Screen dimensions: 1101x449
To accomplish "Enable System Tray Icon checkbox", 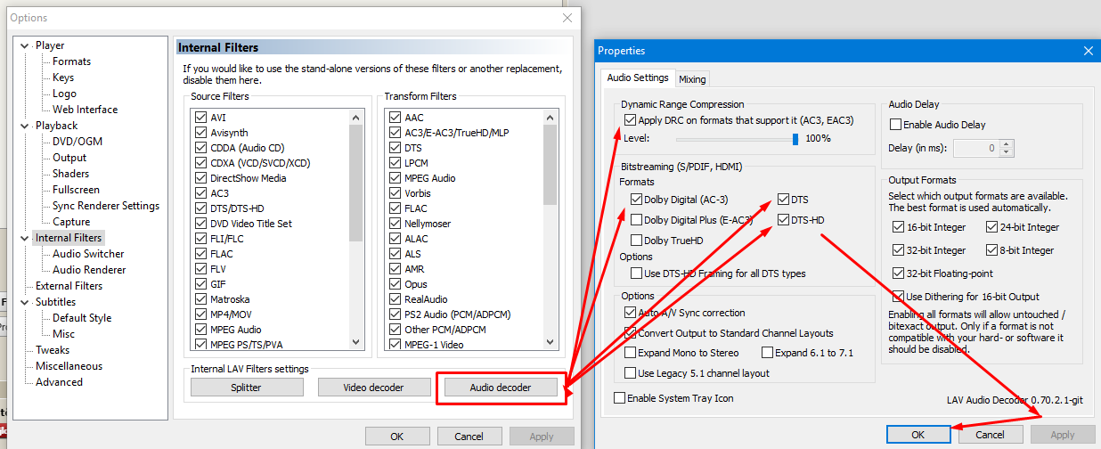I will (x=619, y=398).
